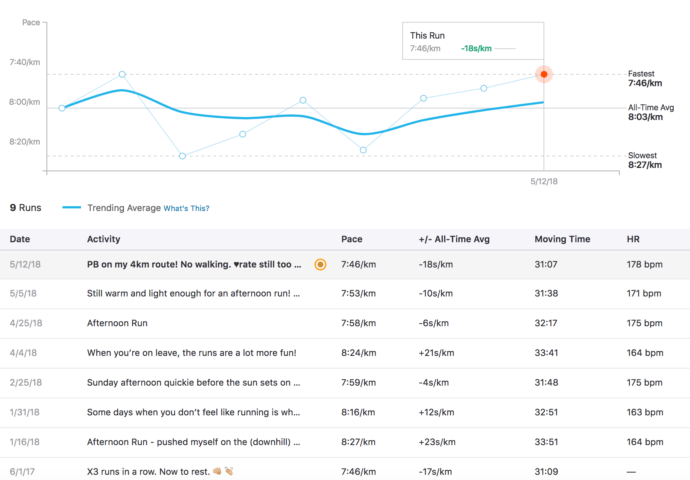Open the "PB on my 4km route!" activity
This screenshot has height=480, width=690.
tap(194, 265)
